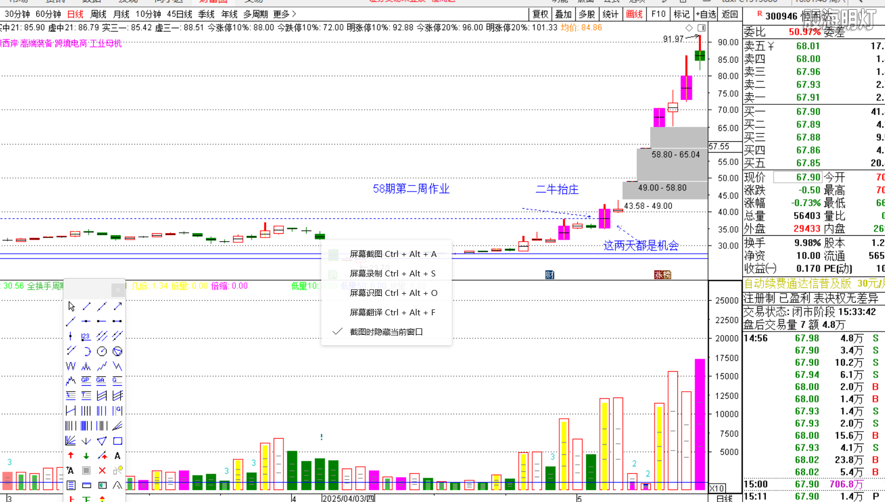885x502 pixels.
Task: Select the equal-period vertical lines tool
Action: click(x=86, y=411)
